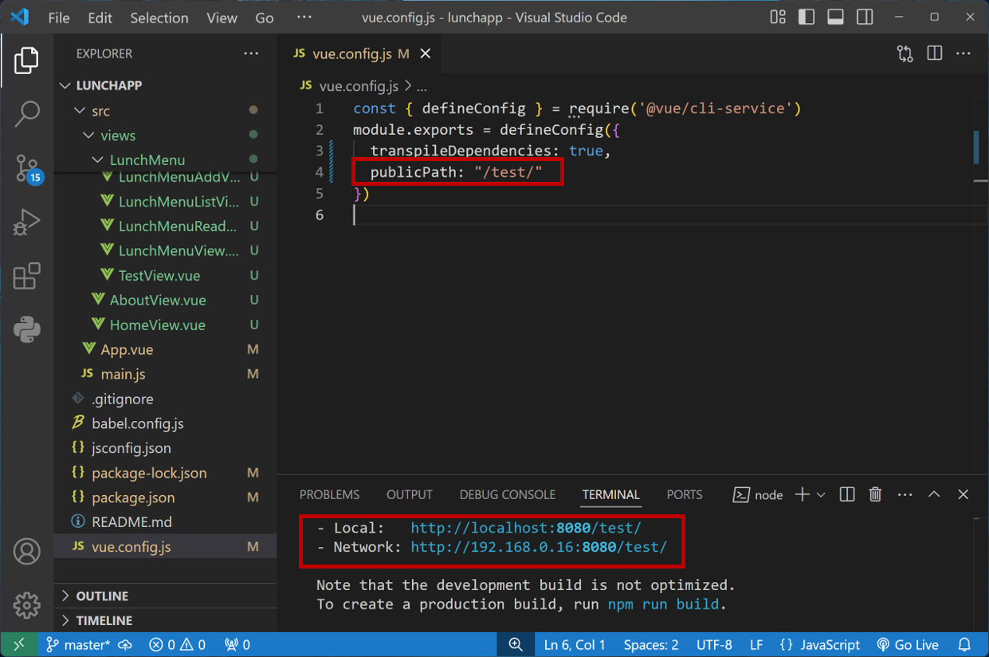Start the Go Live server
This screenshot has width=989, height=657.
(908, 645)
